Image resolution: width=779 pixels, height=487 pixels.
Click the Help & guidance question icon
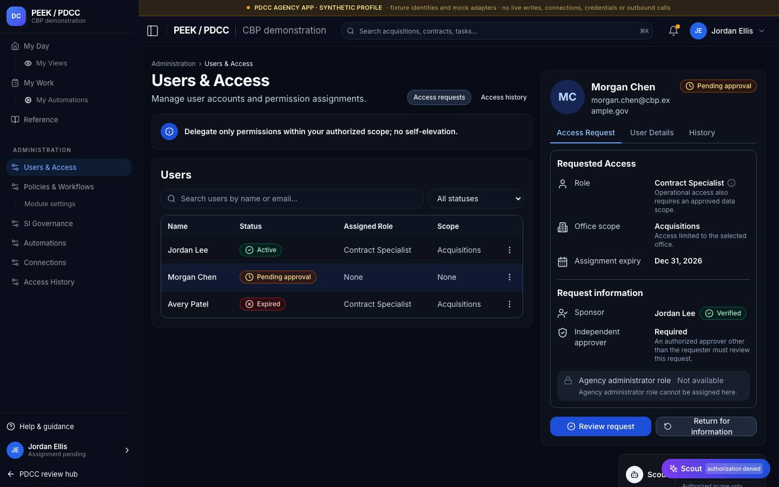coord(11,426)
